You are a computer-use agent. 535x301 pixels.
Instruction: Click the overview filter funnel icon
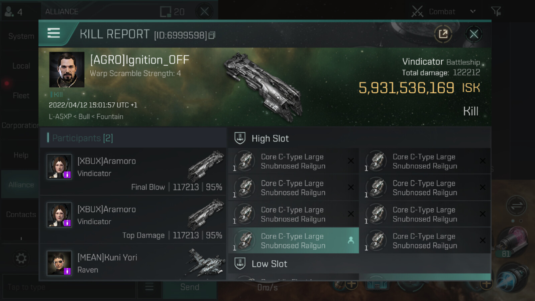pos(496,11)
